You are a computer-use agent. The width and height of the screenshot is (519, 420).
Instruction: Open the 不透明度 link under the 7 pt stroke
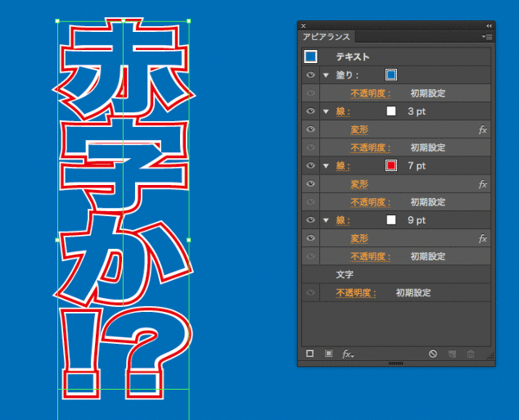(x=371, y=202)
